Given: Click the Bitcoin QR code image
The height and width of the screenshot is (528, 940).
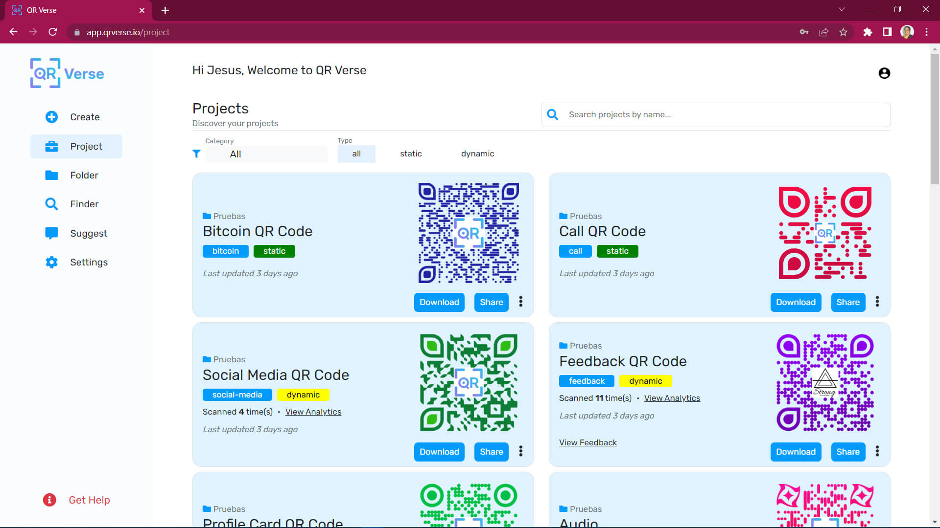Looking at the screenshot, I should [469, 233].
